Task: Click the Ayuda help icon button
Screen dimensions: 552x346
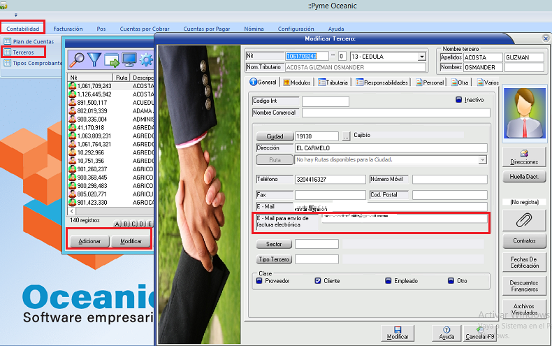Action: click(446, 331)
